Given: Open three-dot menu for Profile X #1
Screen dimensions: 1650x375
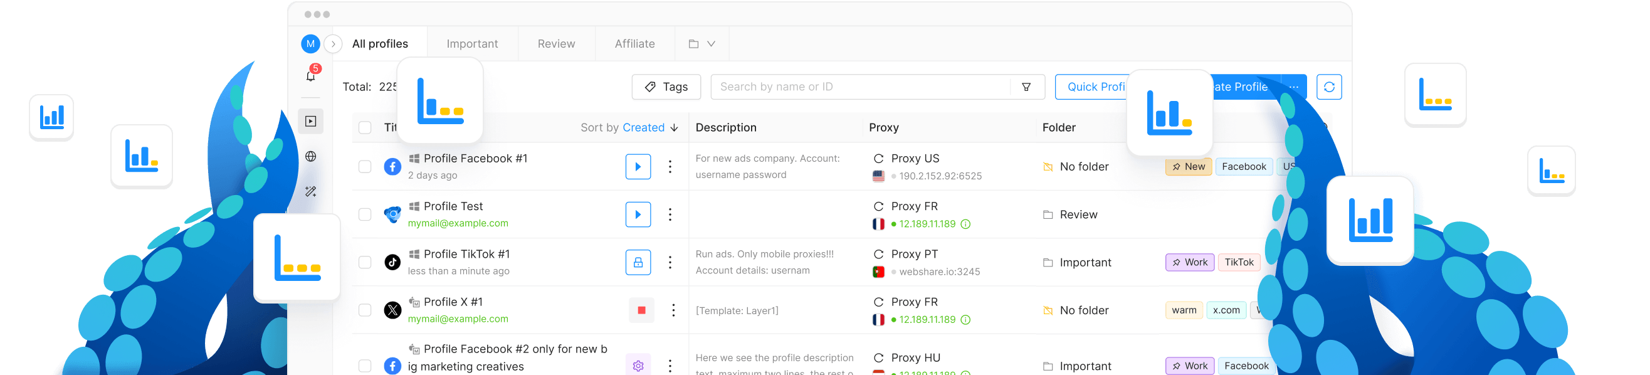Looking at the screenshot, I should [x=673, y=310].
